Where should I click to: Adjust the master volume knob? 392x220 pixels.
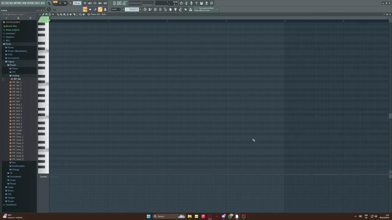click(49, 3)
